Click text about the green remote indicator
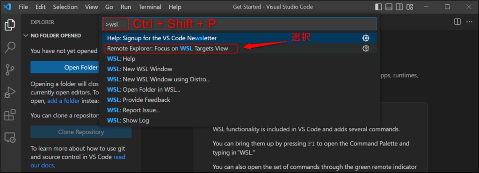 pyautogui.click(x=315, y=167)
